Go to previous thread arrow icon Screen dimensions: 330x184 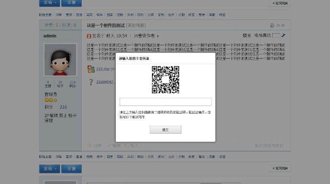pyautogui.click(x=278, y=25)
